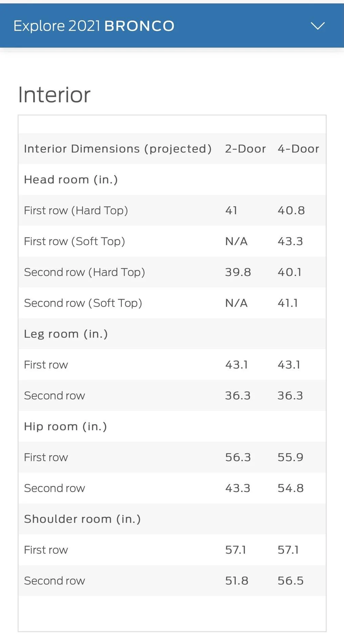Click the Shoulder room (in.) row
Image resolution: width=344 pixels, height=643 pixels.
(x=172, y=519)
